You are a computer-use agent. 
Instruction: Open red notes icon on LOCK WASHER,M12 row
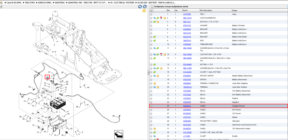(161, 18)
